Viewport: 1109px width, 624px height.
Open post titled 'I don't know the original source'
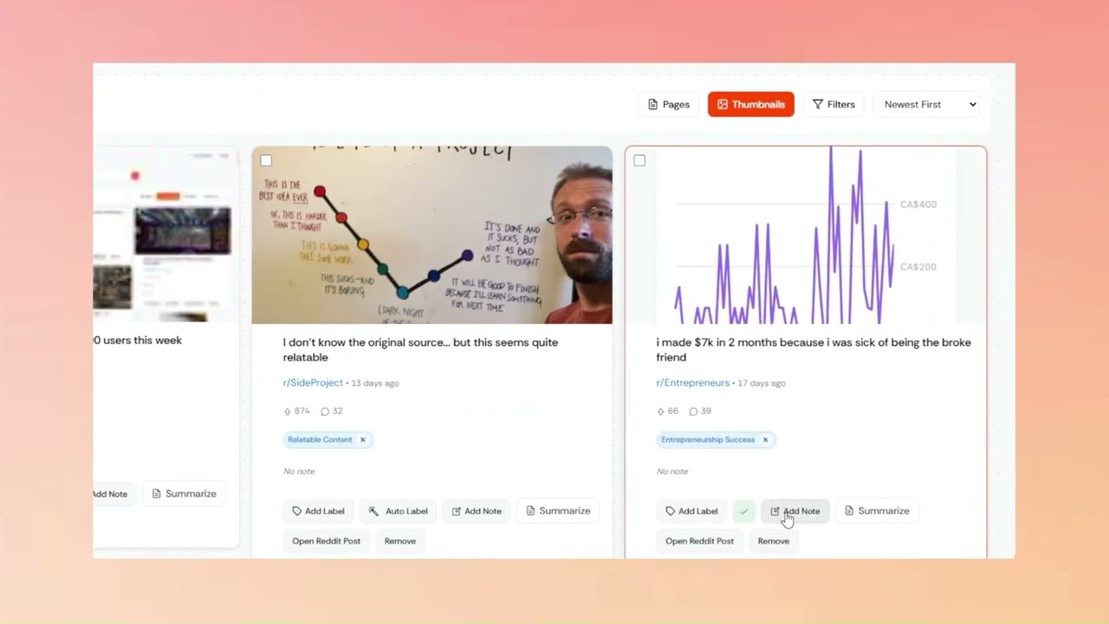pos(420,349)
